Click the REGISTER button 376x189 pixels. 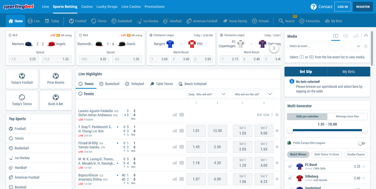click(x=363, y=7)
